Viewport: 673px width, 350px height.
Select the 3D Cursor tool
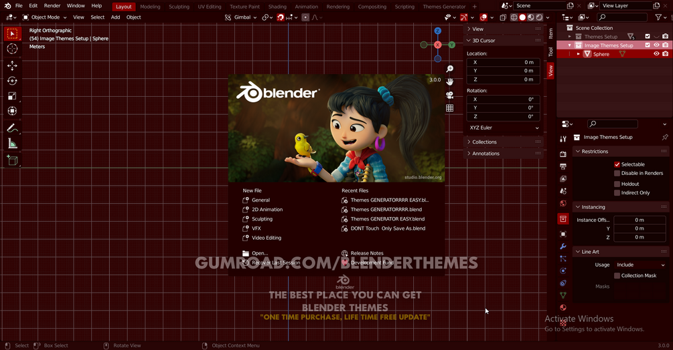point(12,49)
